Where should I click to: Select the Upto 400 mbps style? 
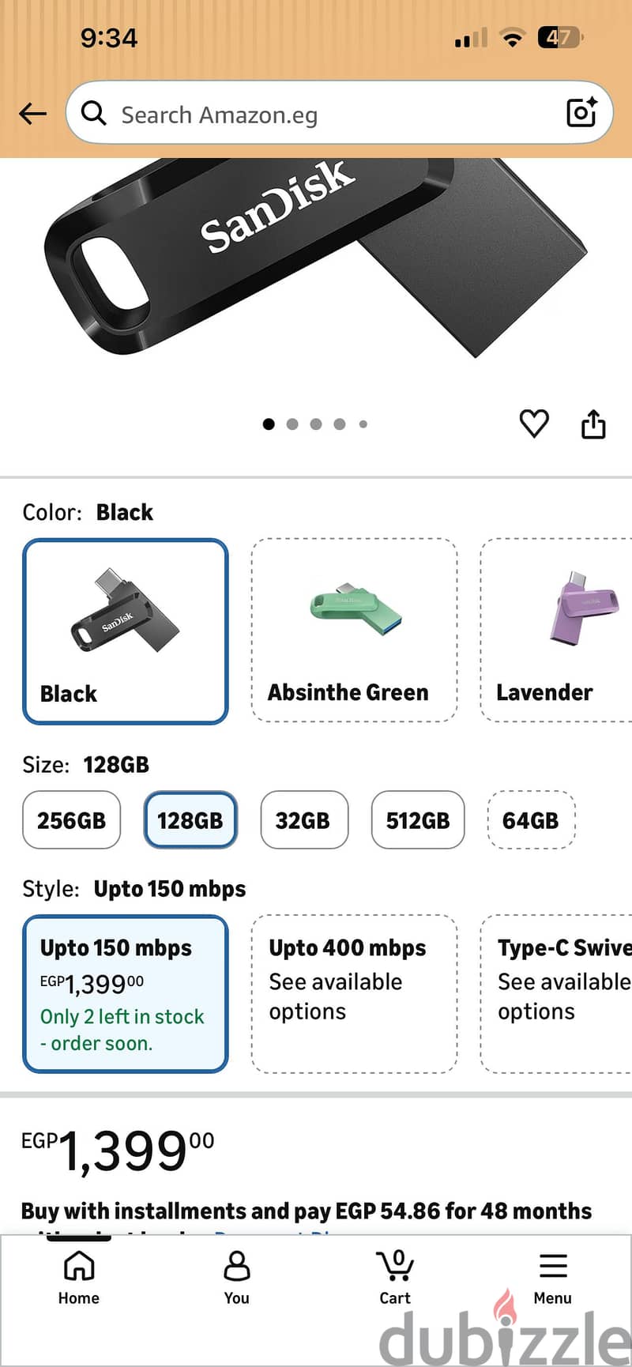354,994
